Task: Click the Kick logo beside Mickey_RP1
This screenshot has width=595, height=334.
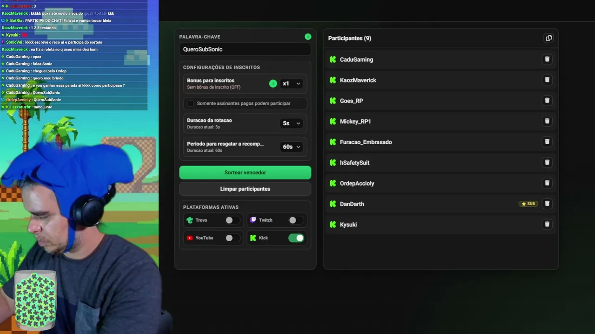Action: (333, 122)
